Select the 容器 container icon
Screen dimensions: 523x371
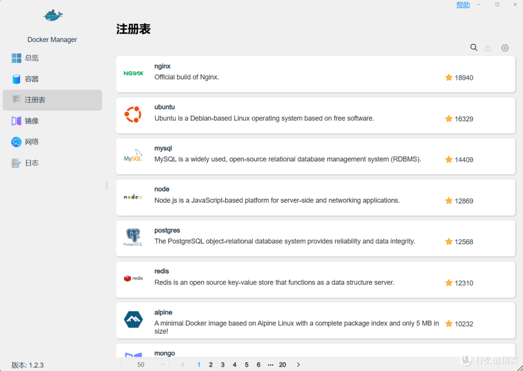pos(16,79)
